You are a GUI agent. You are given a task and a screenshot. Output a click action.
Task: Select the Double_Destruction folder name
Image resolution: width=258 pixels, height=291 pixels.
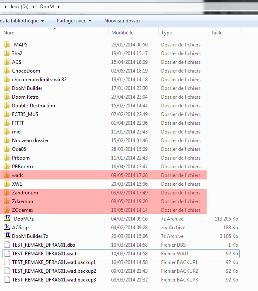(34, 106)
